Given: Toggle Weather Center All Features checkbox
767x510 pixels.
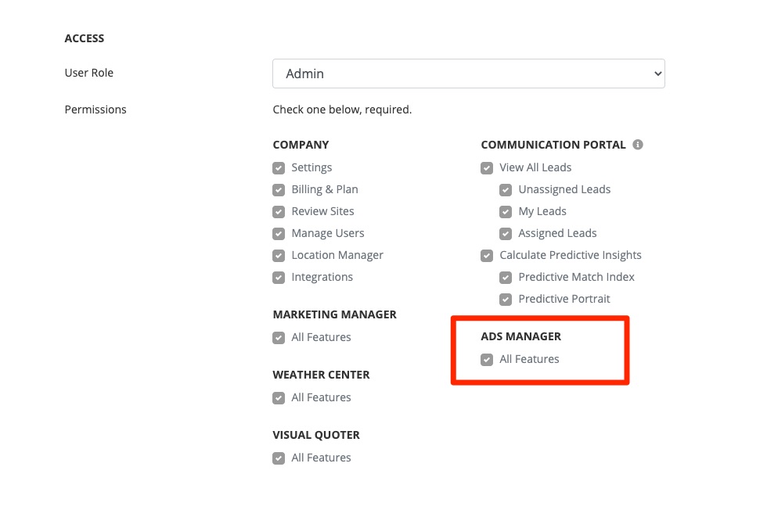Looking at the screenshot, I should click(279, 398).
